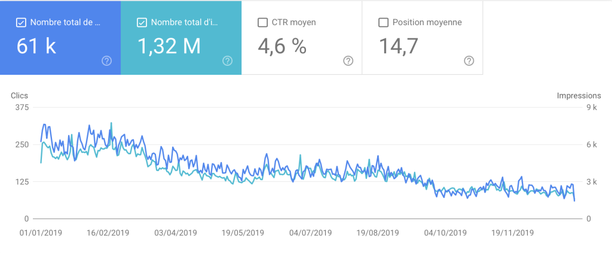Select the 4,6 % CTR value
Screen dimensions: 612x253
[281, 46]
